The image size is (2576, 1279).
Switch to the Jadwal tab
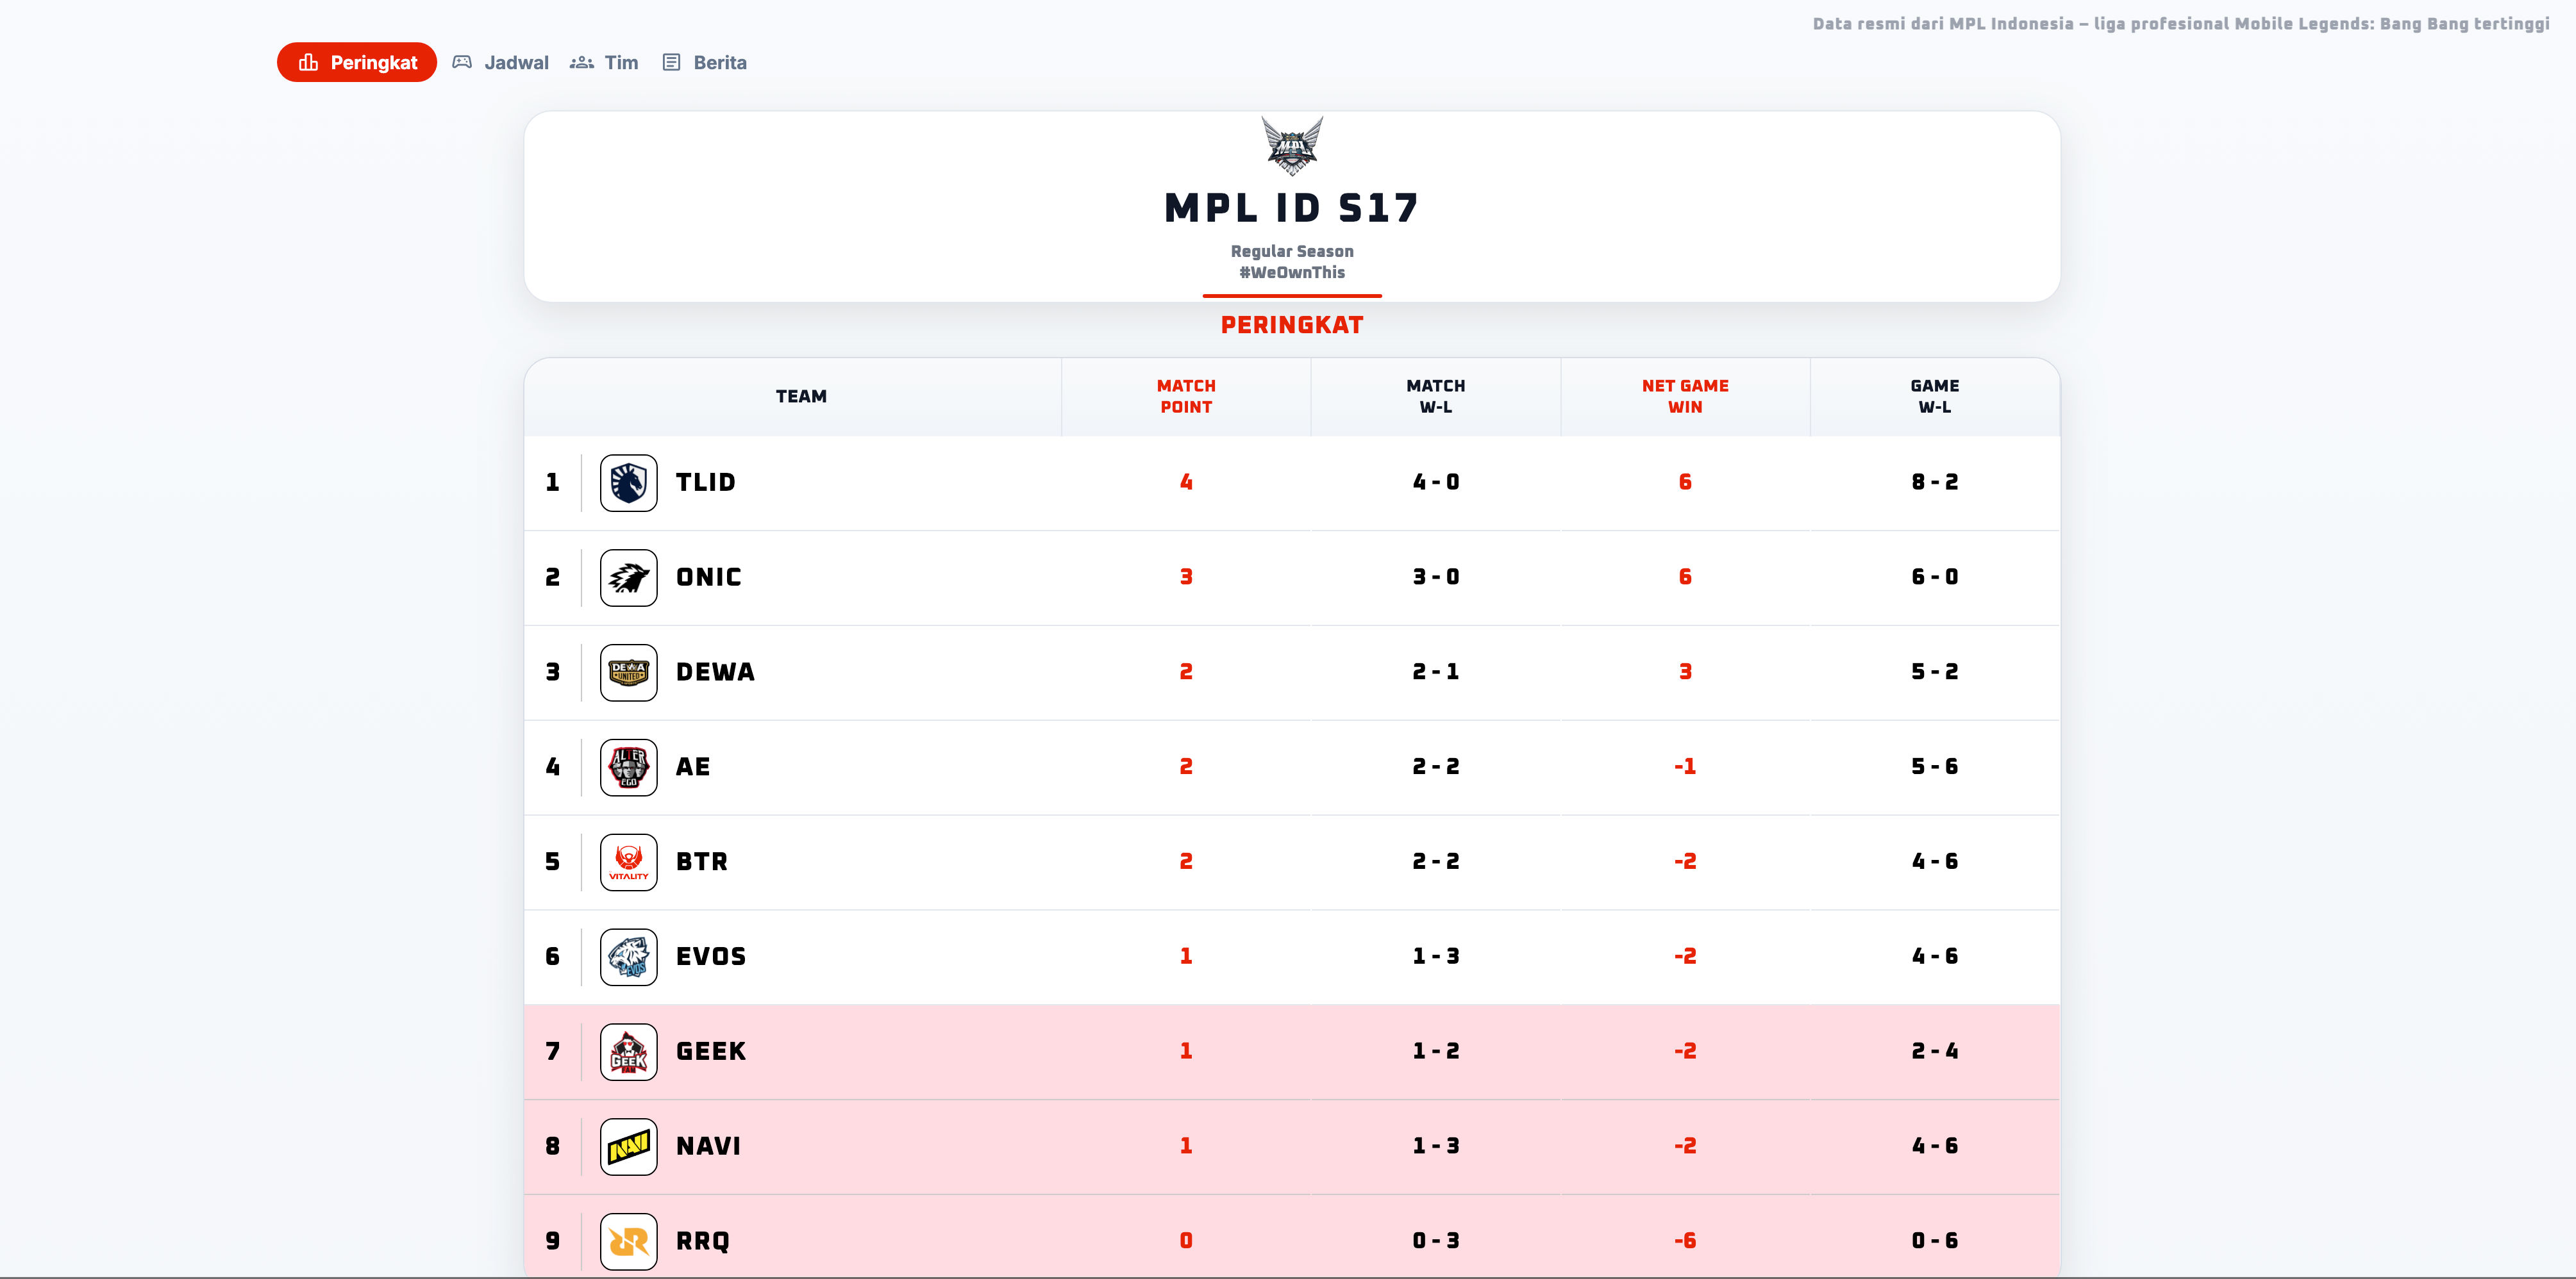pyautogui.click(x=501, y=62)
